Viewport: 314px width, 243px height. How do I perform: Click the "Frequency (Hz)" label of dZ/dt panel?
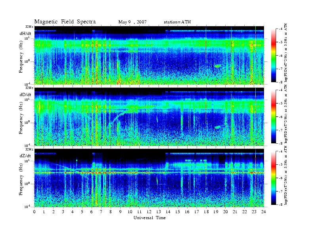[x=21, y=179]
